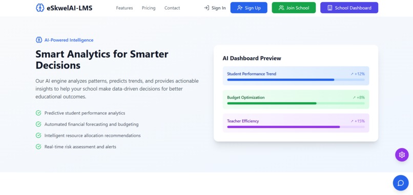The height and width of the screenshot is (195, 413).
Task: Click Real-time risk assessment and alerts text
Action: click(80, 147)
